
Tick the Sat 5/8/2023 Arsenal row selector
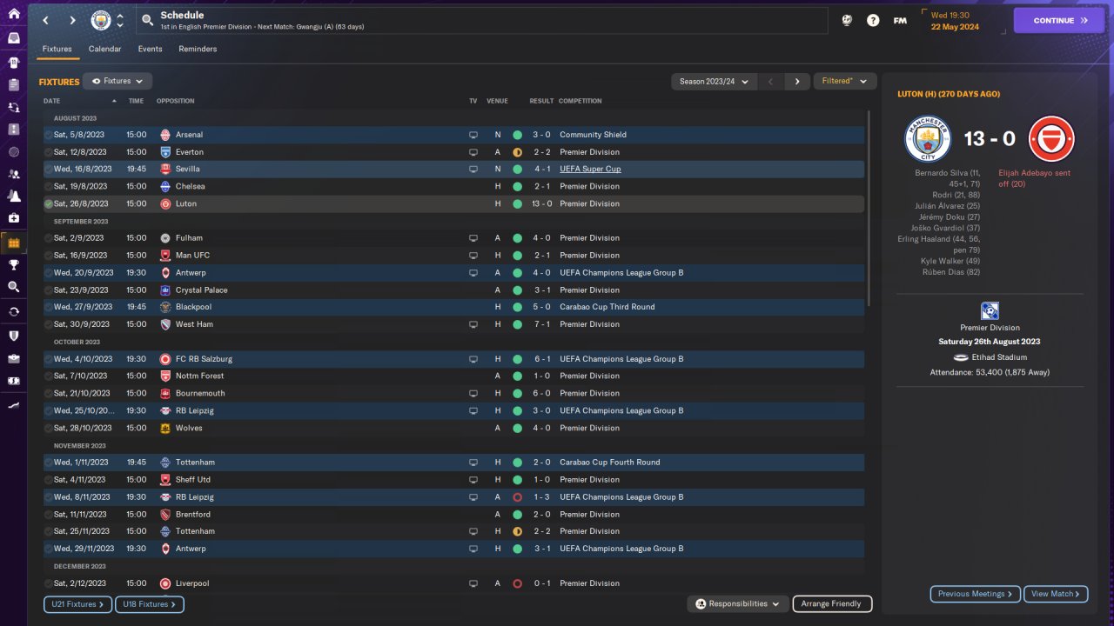tap(49, 135)
